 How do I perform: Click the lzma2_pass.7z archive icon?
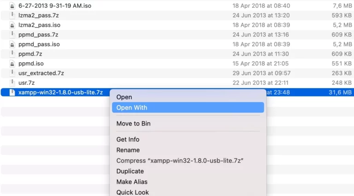[12, 15]
